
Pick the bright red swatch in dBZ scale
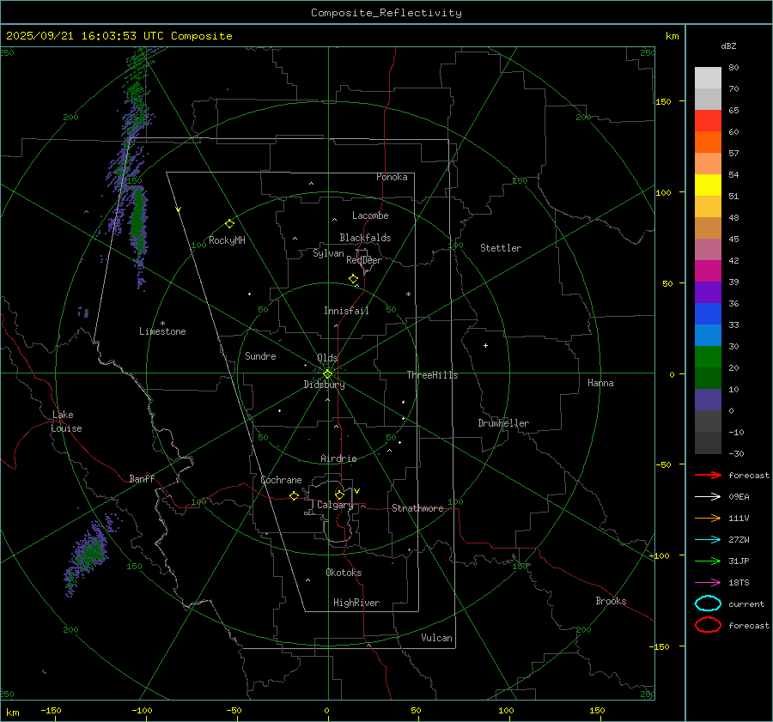[708, 121]
